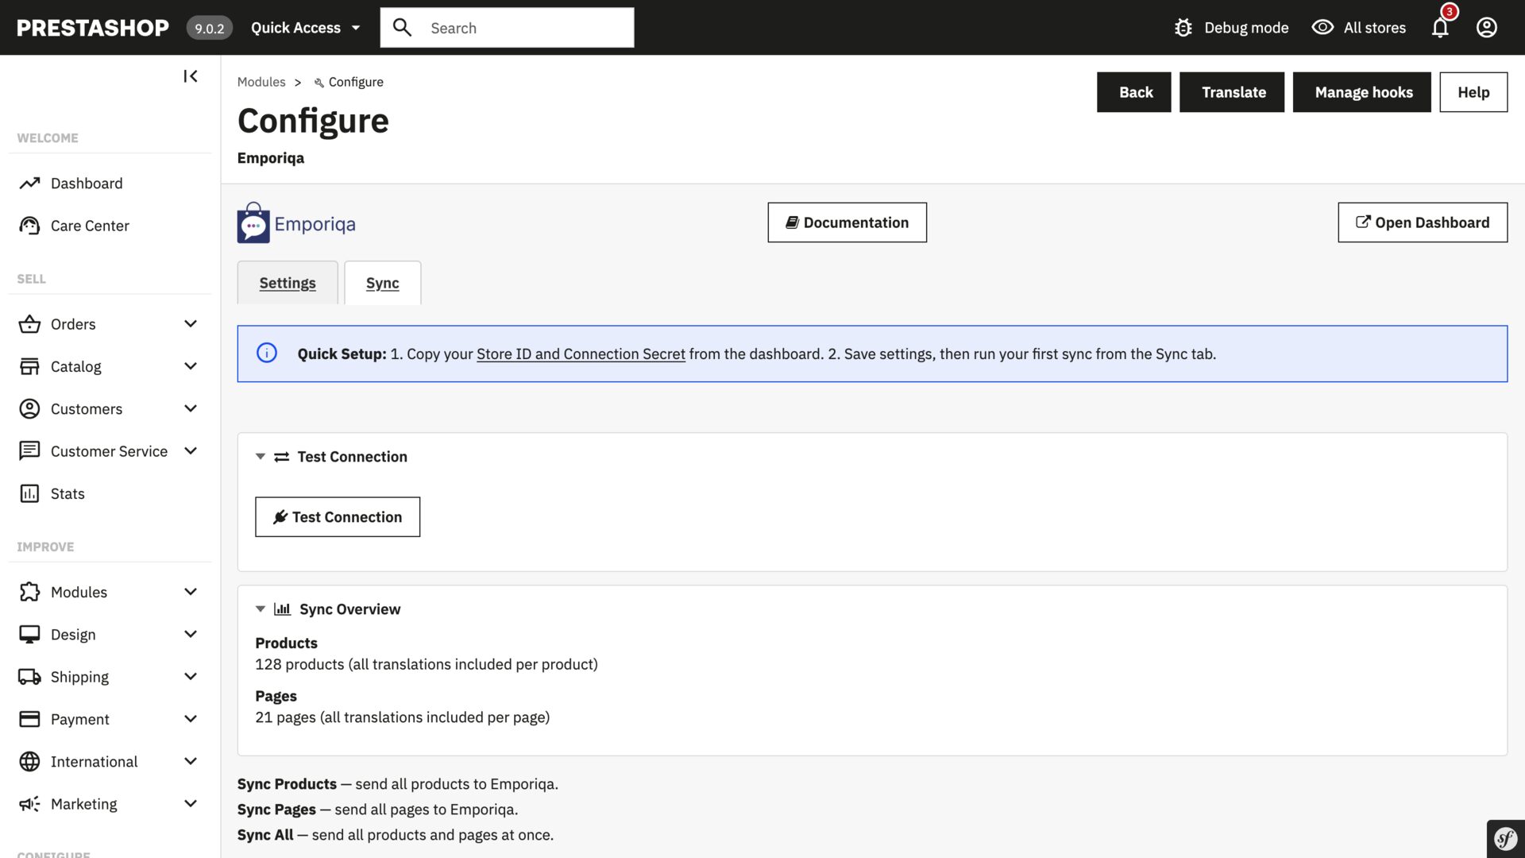The width and height of the screenshot is (1525, 858).
Task: Open the notifications bell
Action: click(1439, 27)
